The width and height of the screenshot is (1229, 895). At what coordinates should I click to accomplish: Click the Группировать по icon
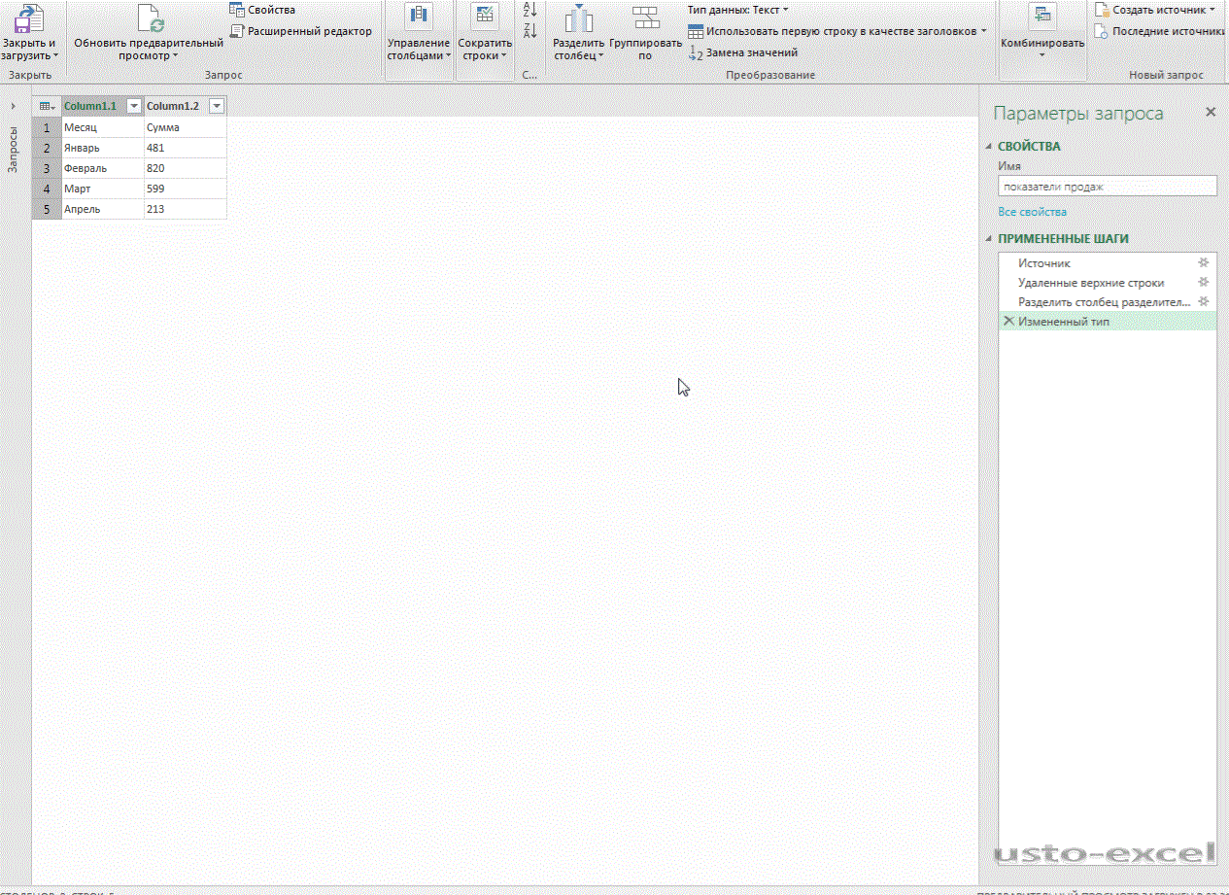tap(645, 17)
